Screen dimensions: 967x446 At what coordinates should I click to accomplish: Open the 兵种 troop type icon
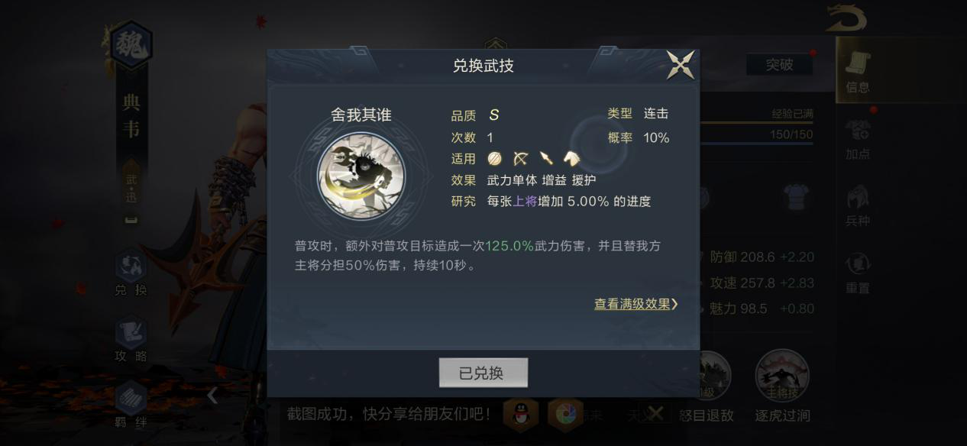click(858, 205)
